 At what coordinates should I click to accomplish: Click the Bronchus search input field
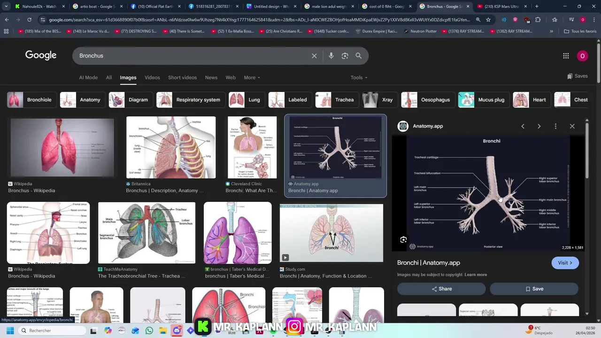coord(193,56)
